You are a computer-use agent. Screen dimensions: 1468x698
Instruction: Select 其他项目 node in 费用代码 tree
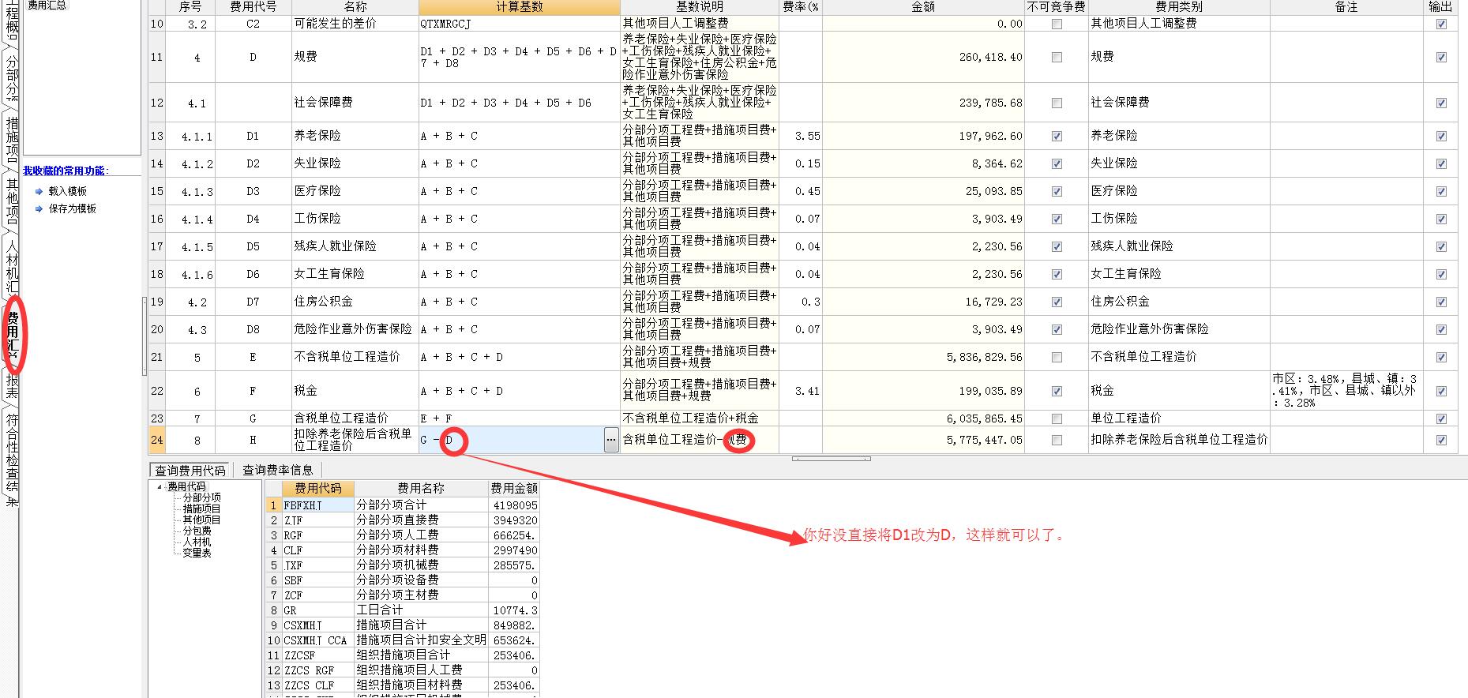point(202,520)
